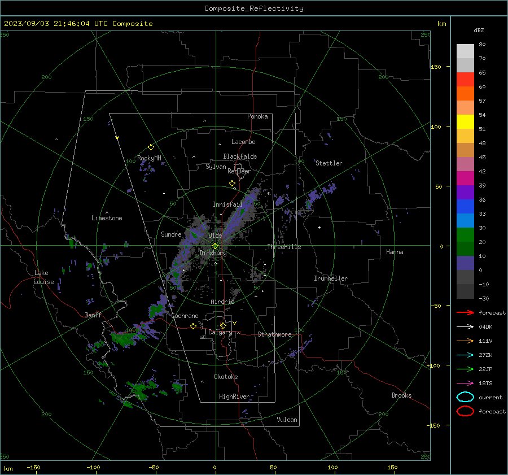Click the Olds label

coord(215,236)
